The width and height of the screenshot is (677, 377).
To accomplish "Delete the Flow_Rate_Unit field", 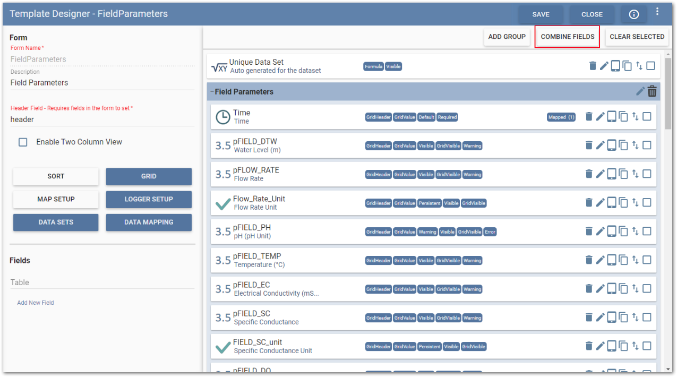I will point(589,202).
